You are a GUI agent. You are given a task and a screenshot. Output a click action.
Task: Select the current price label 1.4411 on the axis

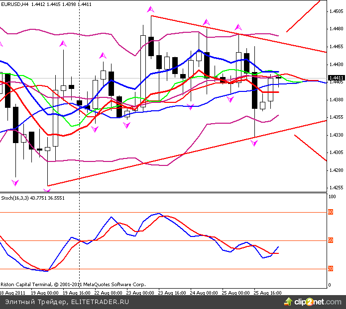(337, 78)
